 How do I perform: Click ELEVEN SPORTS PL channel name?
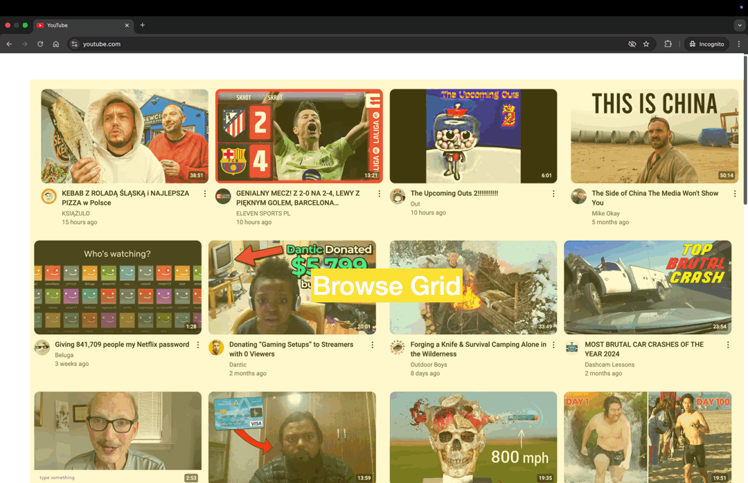[x=263, y=213]
